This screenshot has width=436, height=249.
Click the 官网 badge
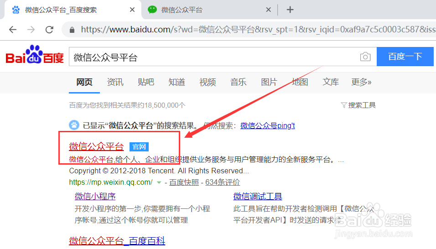click(139, 146)
